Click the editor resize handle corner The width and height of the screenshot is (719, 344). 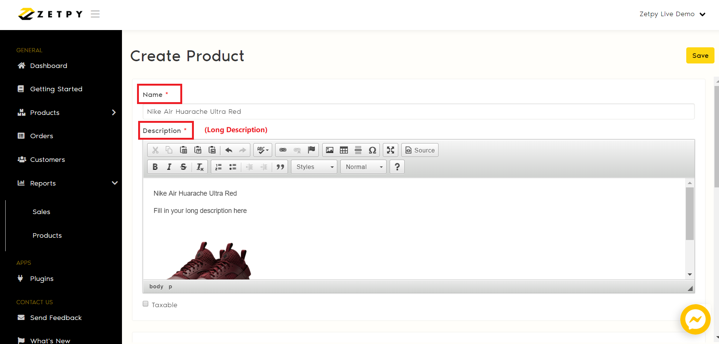pos(690,288)
